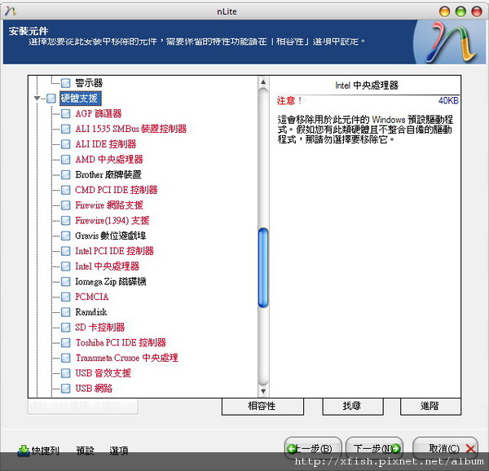Click the nLite logo icon in title bar
489x471 pixels.
tap(11, 11)
